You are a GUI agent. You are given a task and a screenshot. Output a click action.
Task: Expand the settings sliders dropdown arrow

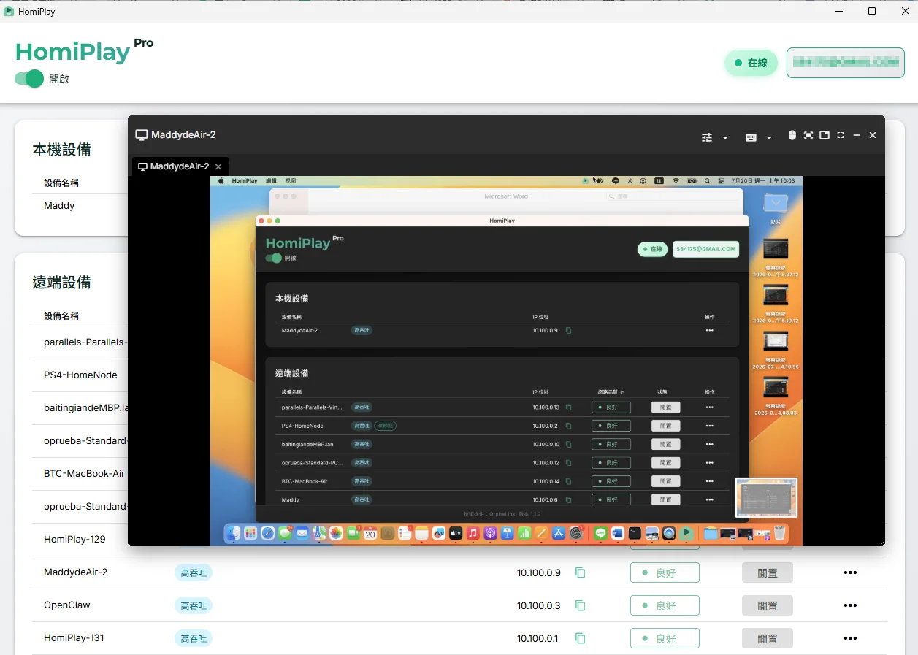pyautogui.click(x=725, y=137)
